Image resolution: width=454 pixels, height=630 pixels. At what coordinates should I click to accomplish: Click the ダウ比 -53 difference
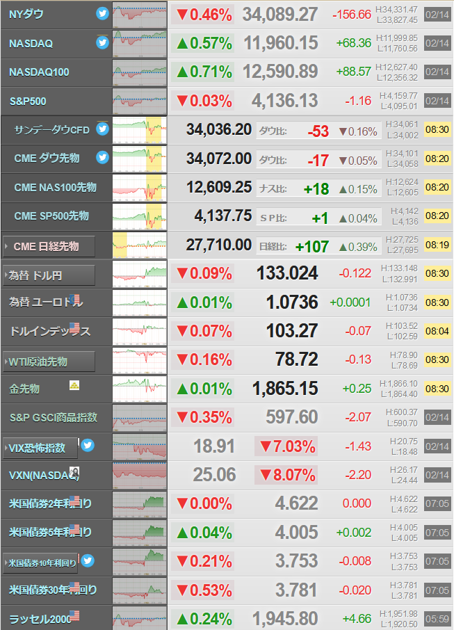[318, 131]
